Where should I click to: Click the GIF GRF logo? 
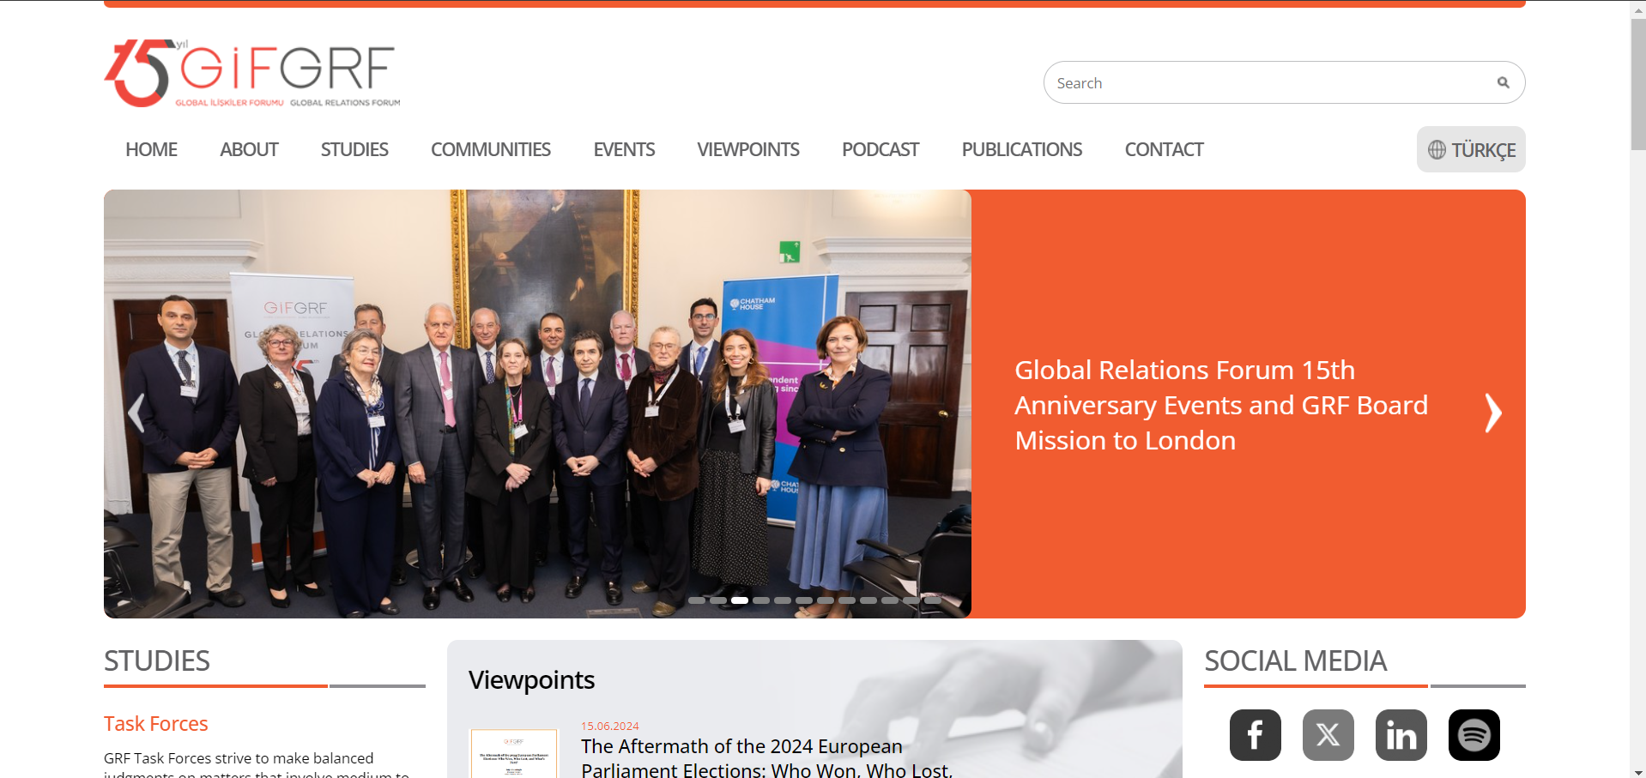click(251, 73)
